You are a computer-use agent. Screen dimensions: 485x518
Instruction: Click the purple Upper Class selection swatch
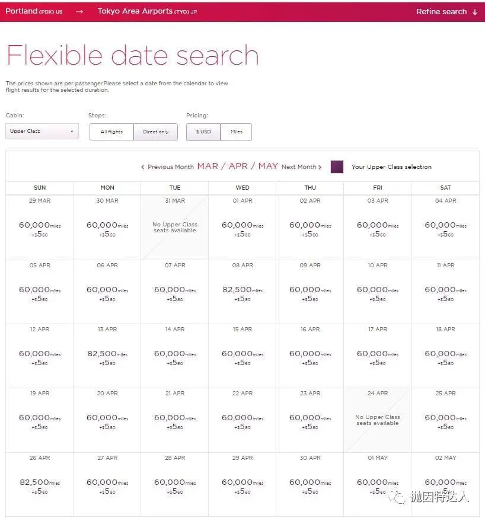(x=337, y=167)
